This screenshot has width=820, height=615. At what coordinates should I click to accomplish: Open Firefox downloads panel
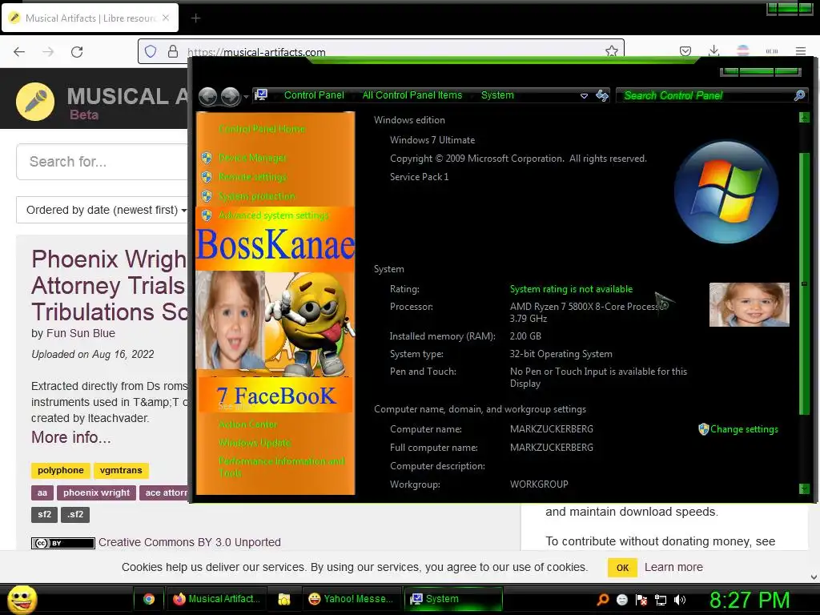[x=713, y=50]
